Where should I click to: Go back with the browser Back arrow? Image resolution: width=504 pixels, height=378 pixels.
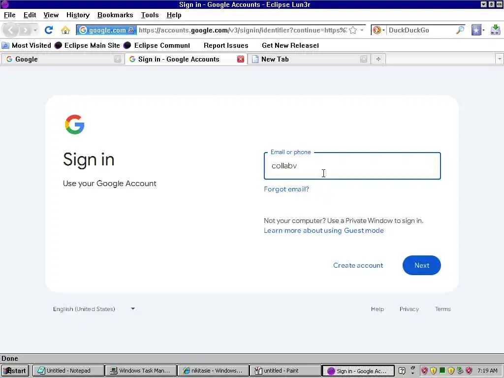10,30
